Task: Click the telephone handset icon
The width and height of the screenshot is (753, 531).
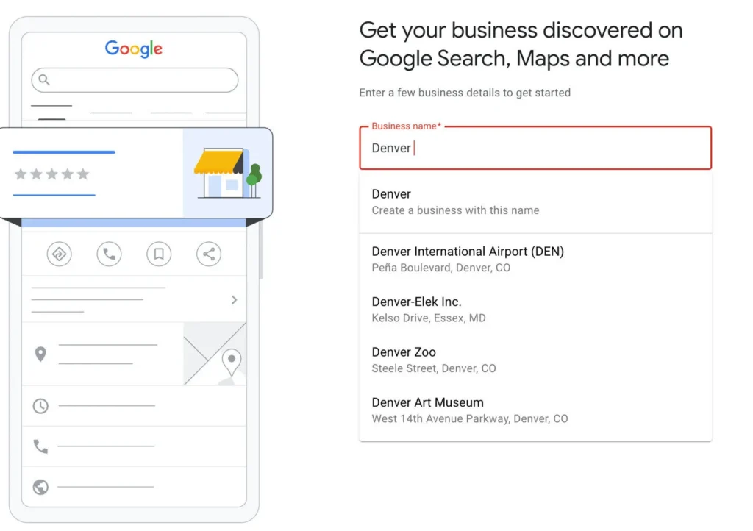Action: click(x=41, y=446)
